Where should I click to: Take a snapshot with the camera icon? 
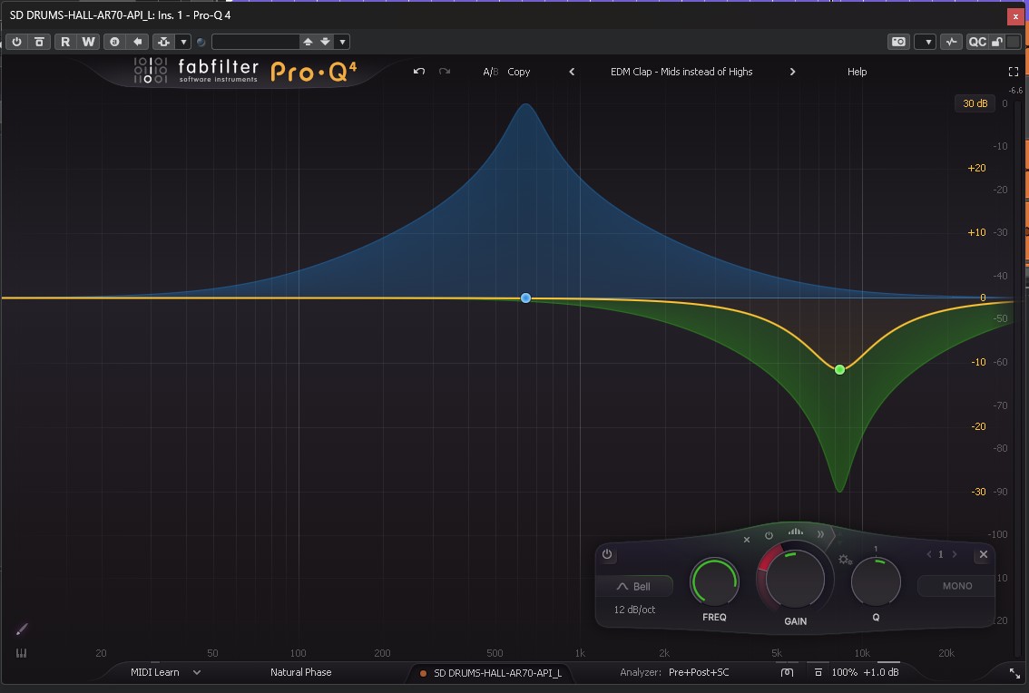click(x=898, y=41)
